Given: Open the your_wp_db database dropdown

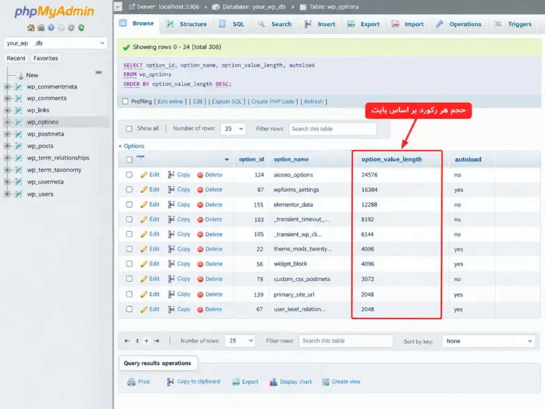Looking at the screenshot, I should [55, 43].
